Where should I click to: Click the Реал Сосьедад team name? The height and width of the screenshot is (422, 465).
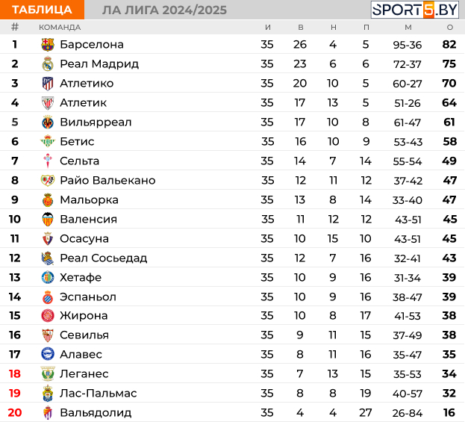point(104,258)
